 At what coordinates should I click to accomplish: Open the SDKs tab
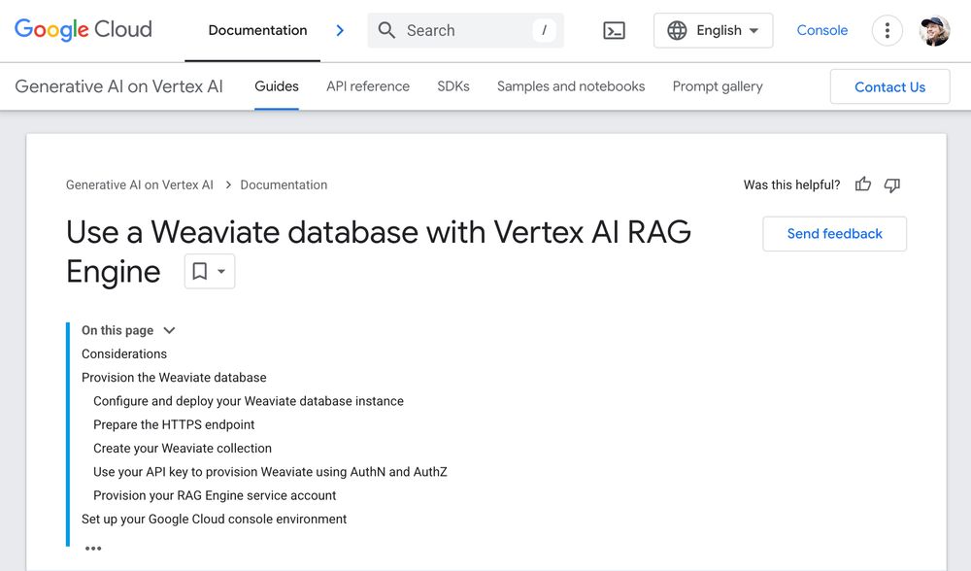(x=453, y=86)
